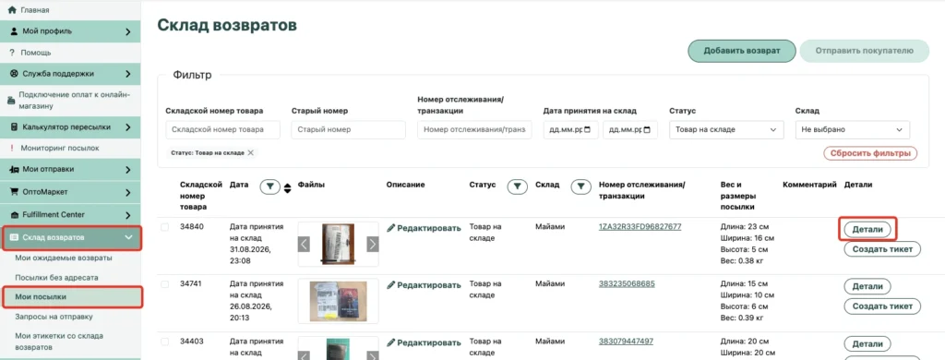Image resolution: width=945 pixels, height=360 pixels.
Task: Open Детали for item 34840
Action: (867, 229)
